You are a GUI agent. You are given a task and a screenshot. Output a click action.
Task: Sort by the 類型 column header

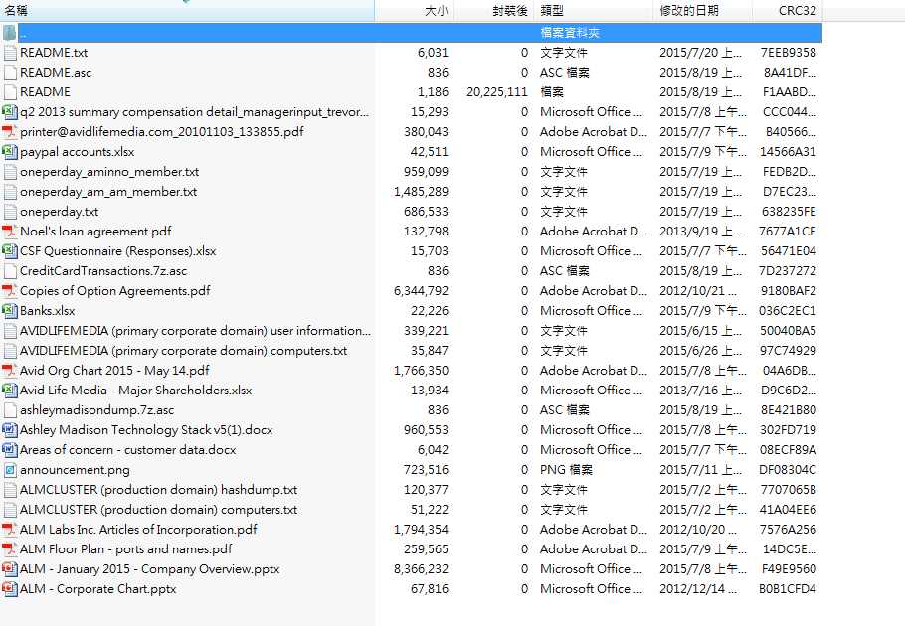coord(594,10)
